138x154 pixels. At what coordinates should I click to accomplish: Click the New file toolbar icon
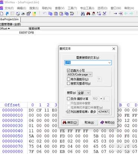[x=1, y=13]
